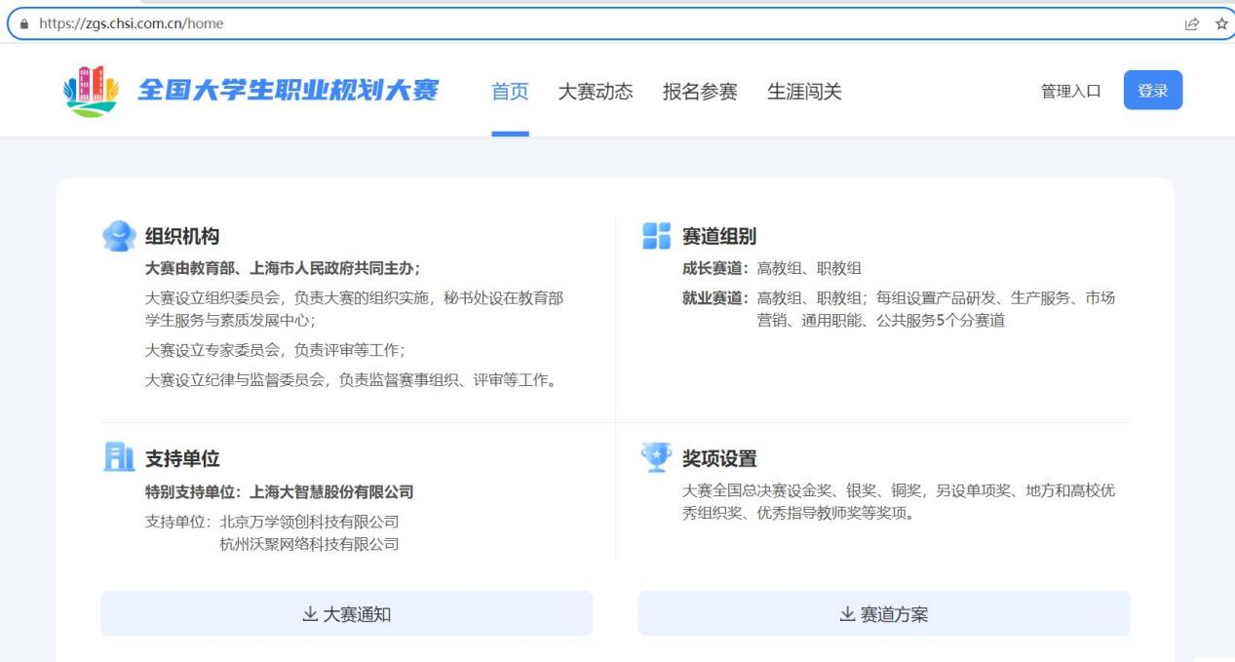This screenshot has height=662, width=1235.
Task: Click the 组织机构 heading text
Action: coord(182,236)
